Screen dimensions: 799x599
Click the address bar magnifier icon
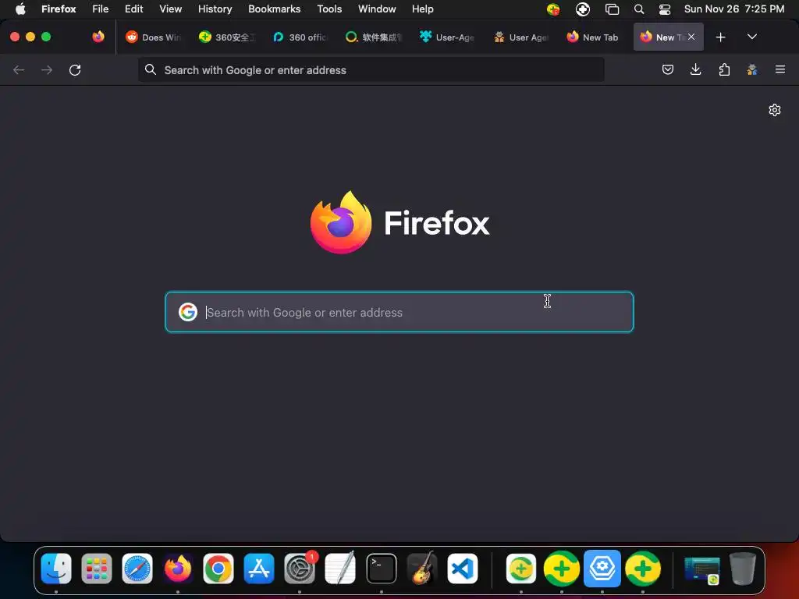point(151,69)
